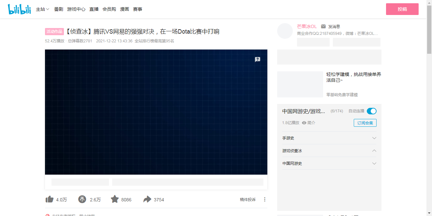Visit uploader 芒果冰OL's profile
This screenshot has height=216, width=432.
point(307,26)
